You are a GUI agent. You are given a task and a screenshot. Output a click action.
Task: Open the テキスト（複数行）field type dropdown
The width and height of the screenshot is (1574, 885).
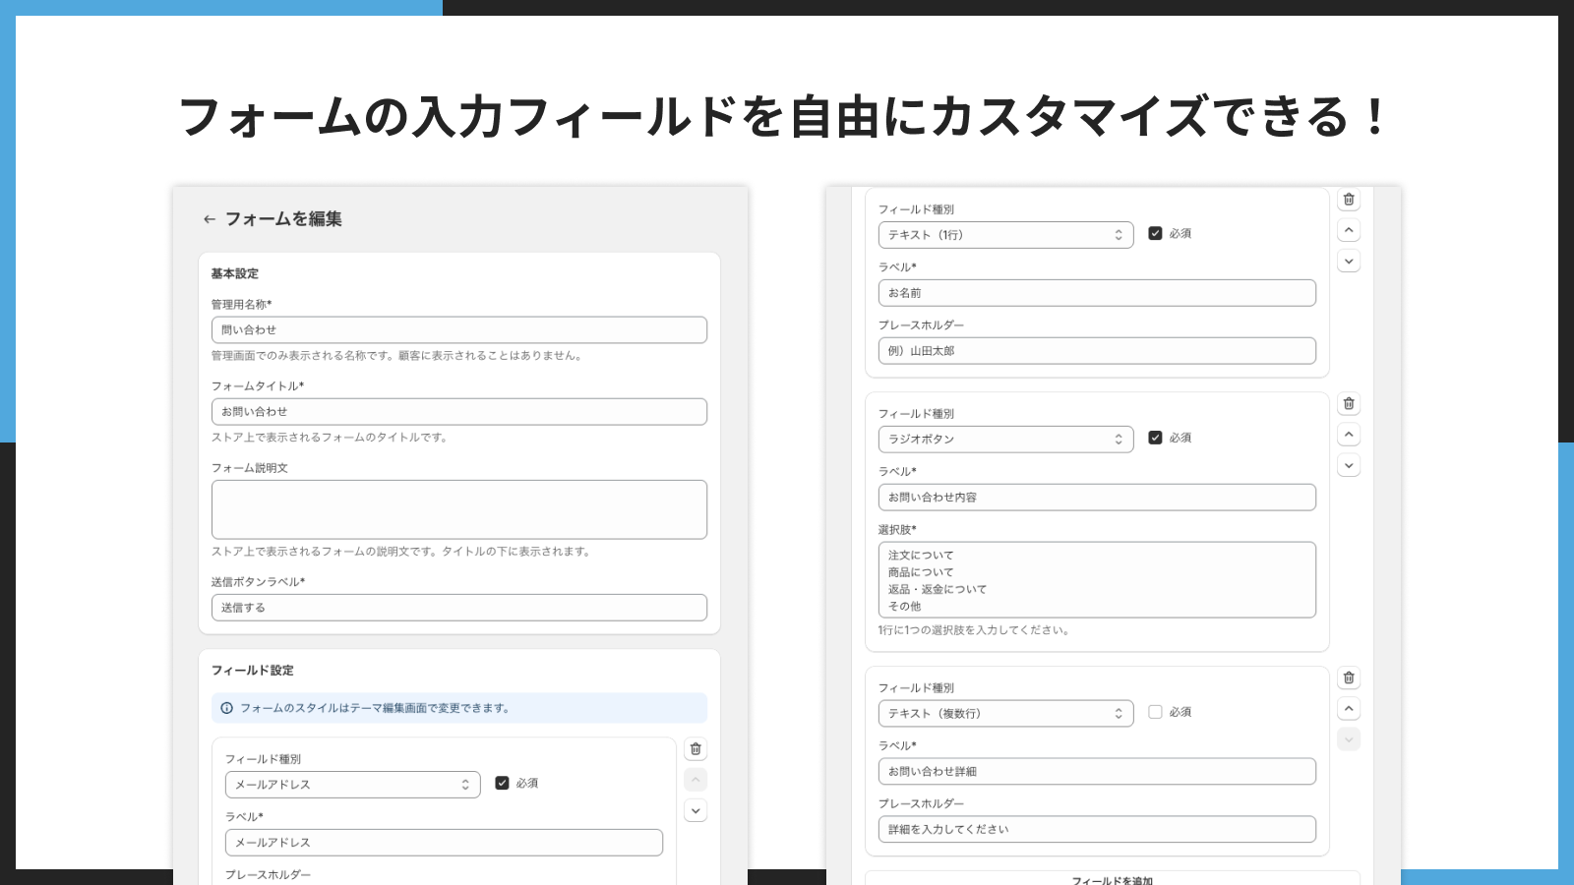[1005, 714]
